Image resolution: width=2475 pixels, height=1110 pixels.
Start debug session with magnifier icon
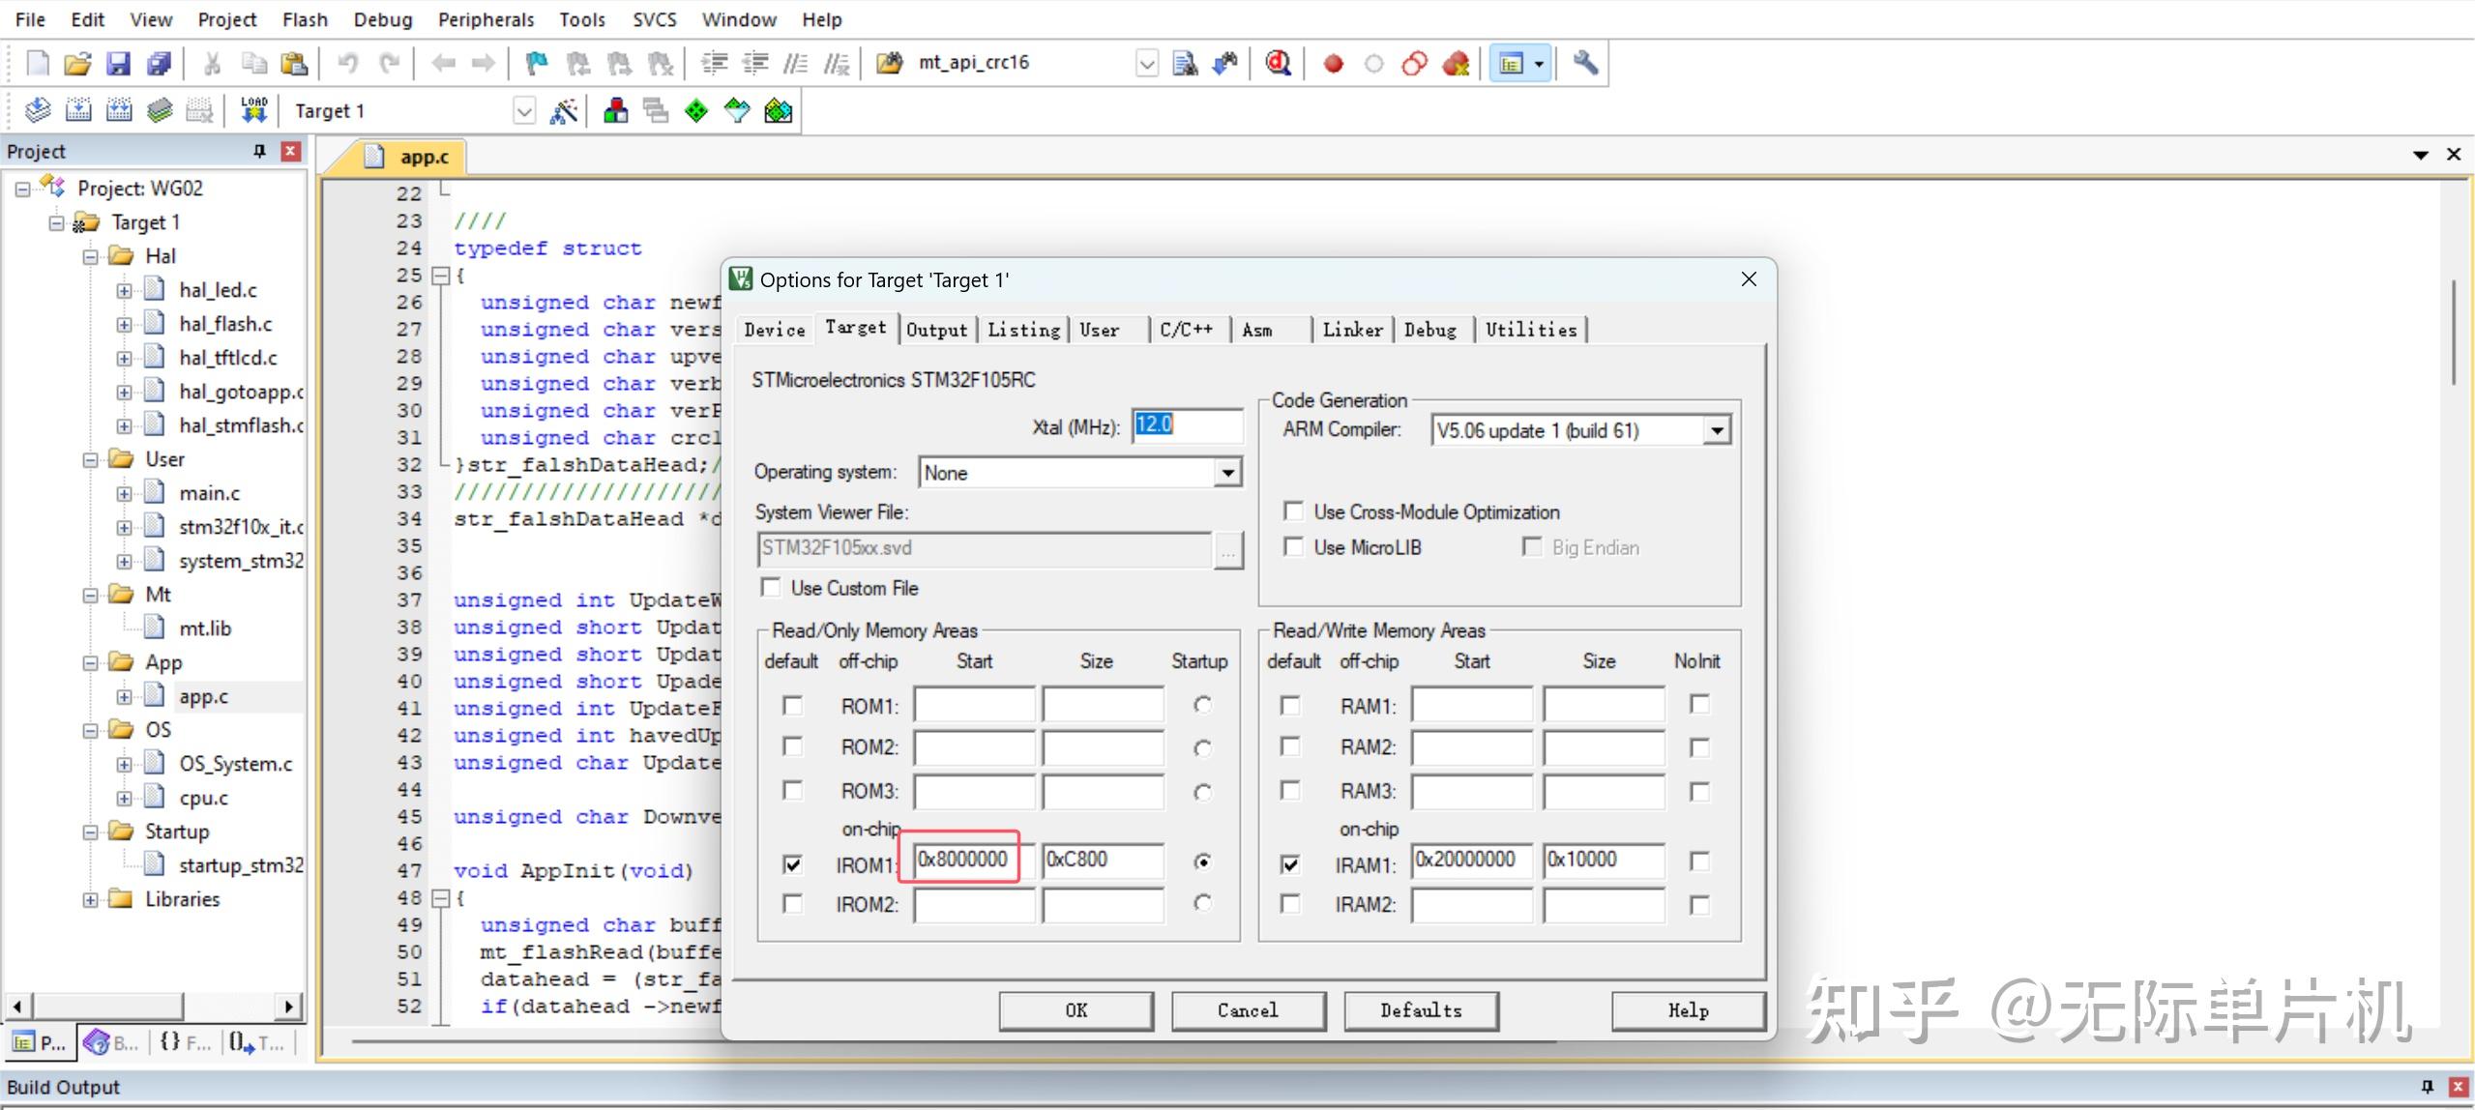pos(1278,64)
